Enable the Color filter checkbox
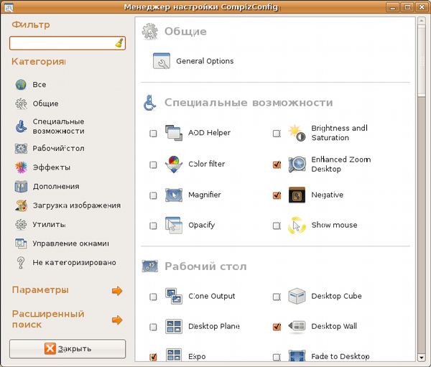 [x=153, y=164]
